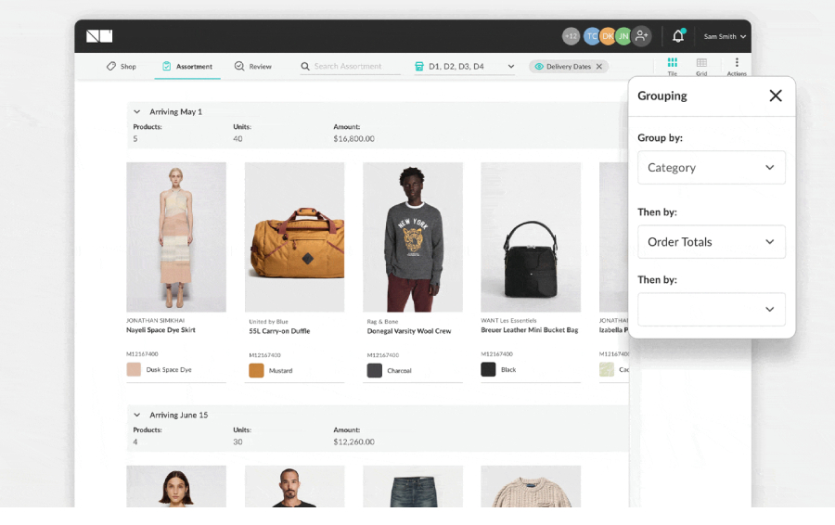Switch to Tile view

click(x=673, y=66)
